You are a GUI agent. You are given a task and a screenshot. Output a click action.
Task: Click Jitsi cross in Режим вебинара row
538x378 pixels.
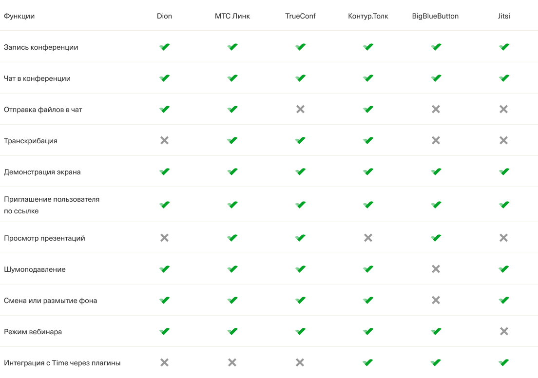tap(504, 331)
